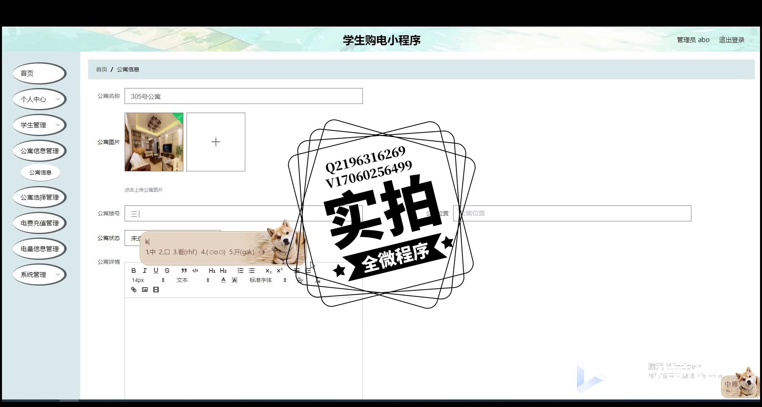762x407 pixels.
Task: Click the 公寓信息 breadcrumb
Action: [128, 69]
